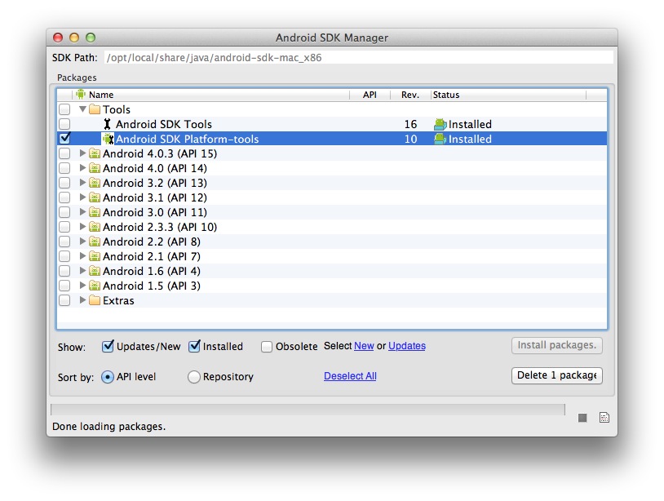Click the Android SDK Tools wrench icon

pos(107,124)
